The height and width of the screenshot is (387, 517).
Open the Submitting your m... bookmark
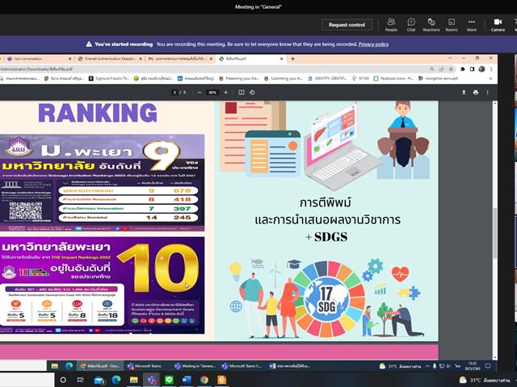point(284,78)
